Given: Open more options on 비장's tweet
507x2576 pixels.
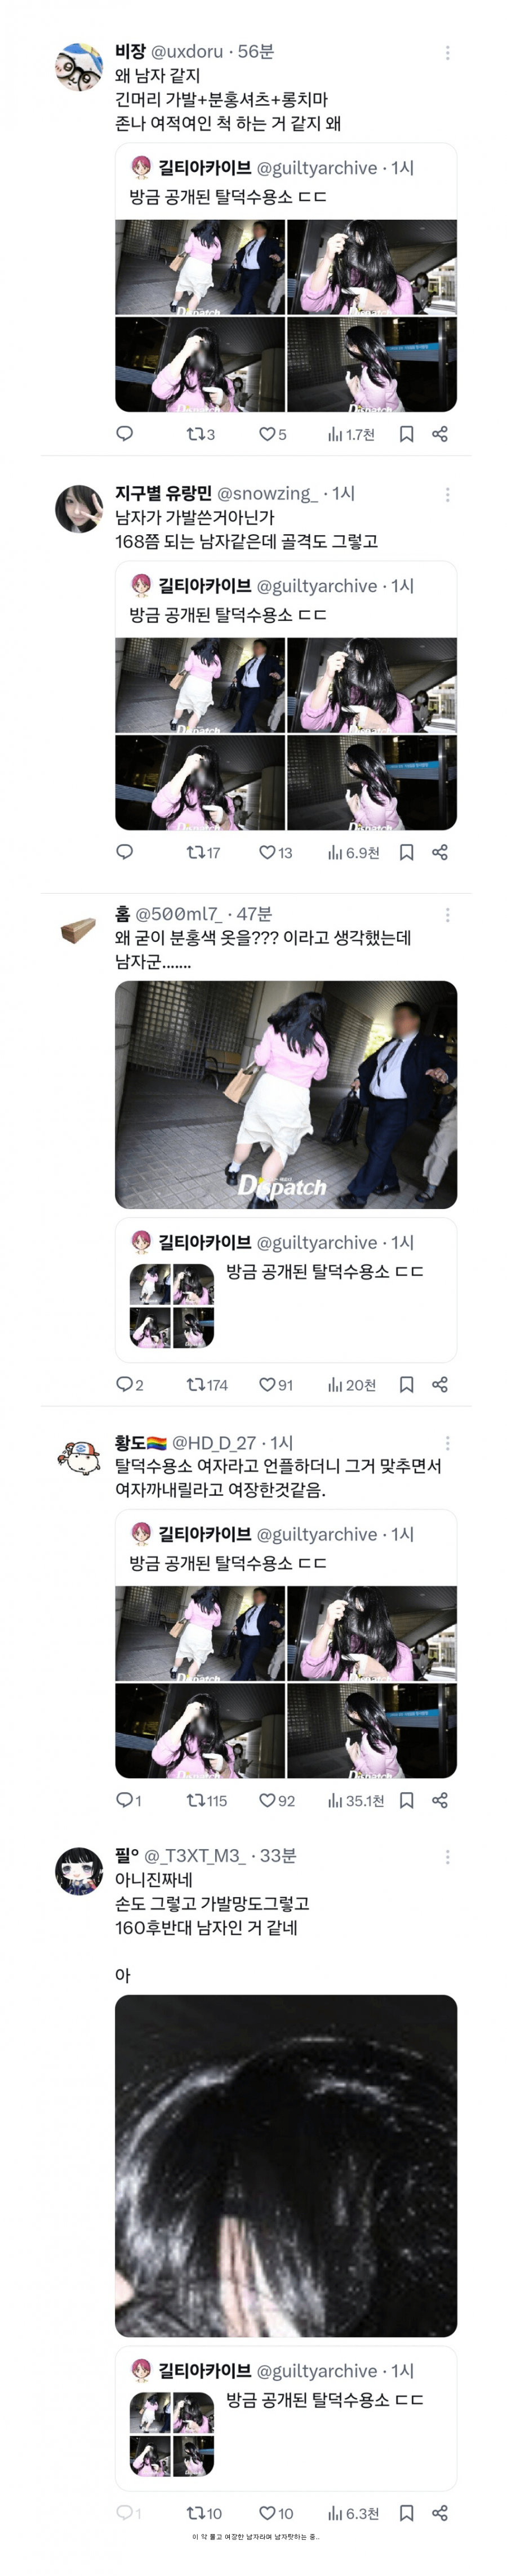Looking at the screenshot, I should click(x=447, y=52).
